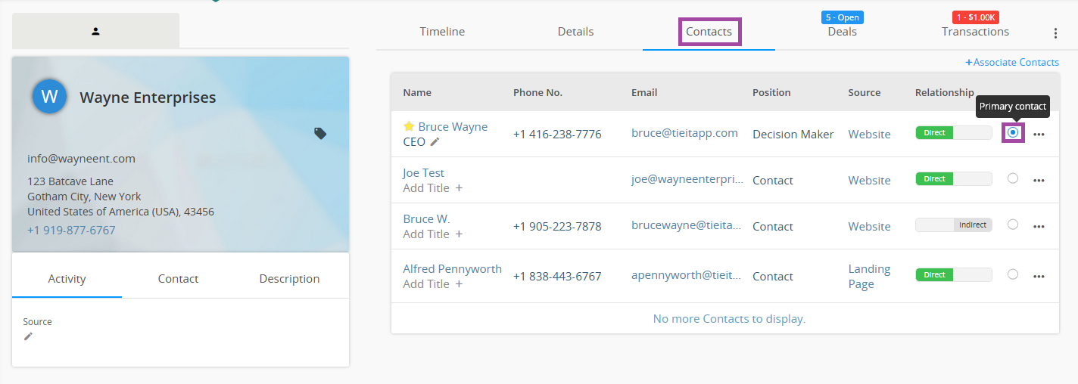Screen dimensions: 1078x384
Task: Click the Name column header
Action: (417, 92)
